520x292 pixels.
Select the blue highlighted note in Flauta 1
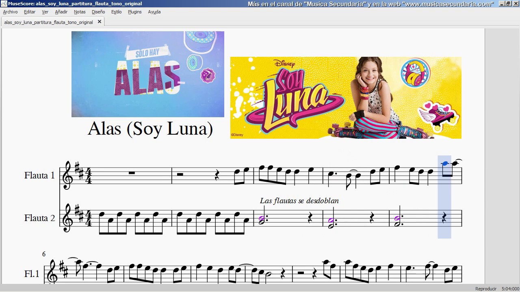(445, 164)
